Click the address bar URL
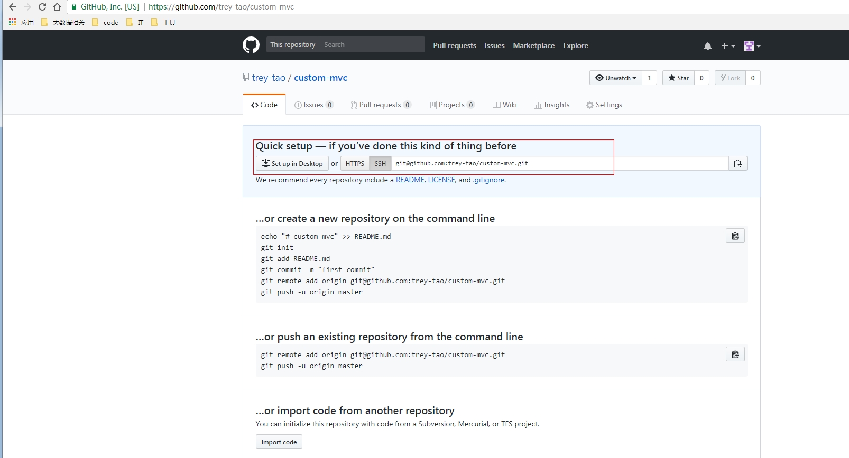 click(x=221, y=7)
